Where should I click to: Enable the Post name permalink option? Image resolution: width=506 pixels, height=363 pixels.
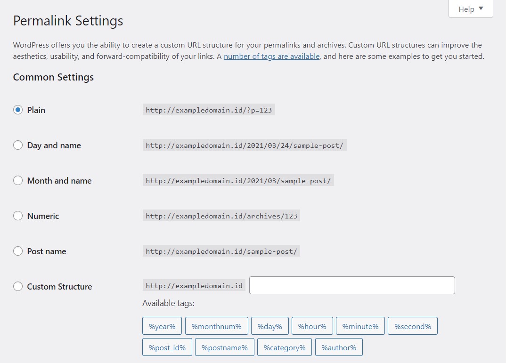(18, 251)
